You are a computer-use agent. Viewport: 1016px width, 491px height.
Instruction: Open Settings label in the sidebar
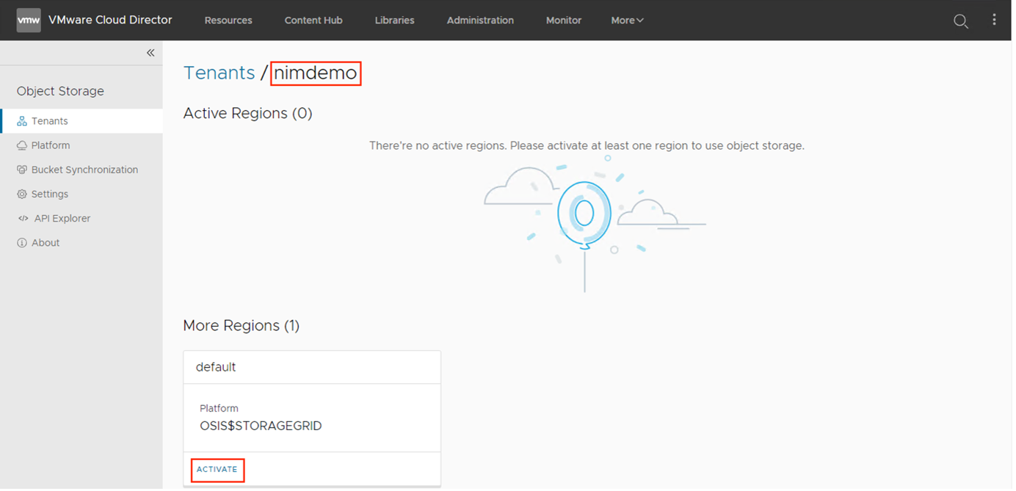click(50, 194)
